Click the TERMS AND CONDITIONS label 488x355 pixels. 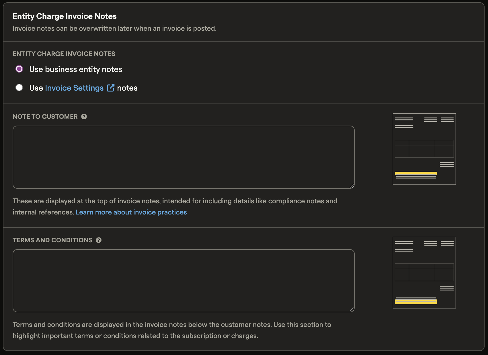52,240
